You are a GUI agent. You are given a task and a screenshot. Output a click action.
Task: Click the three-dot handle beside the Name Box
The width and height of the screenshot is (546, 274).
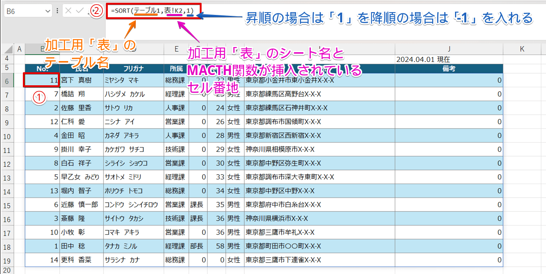[57, 11]
